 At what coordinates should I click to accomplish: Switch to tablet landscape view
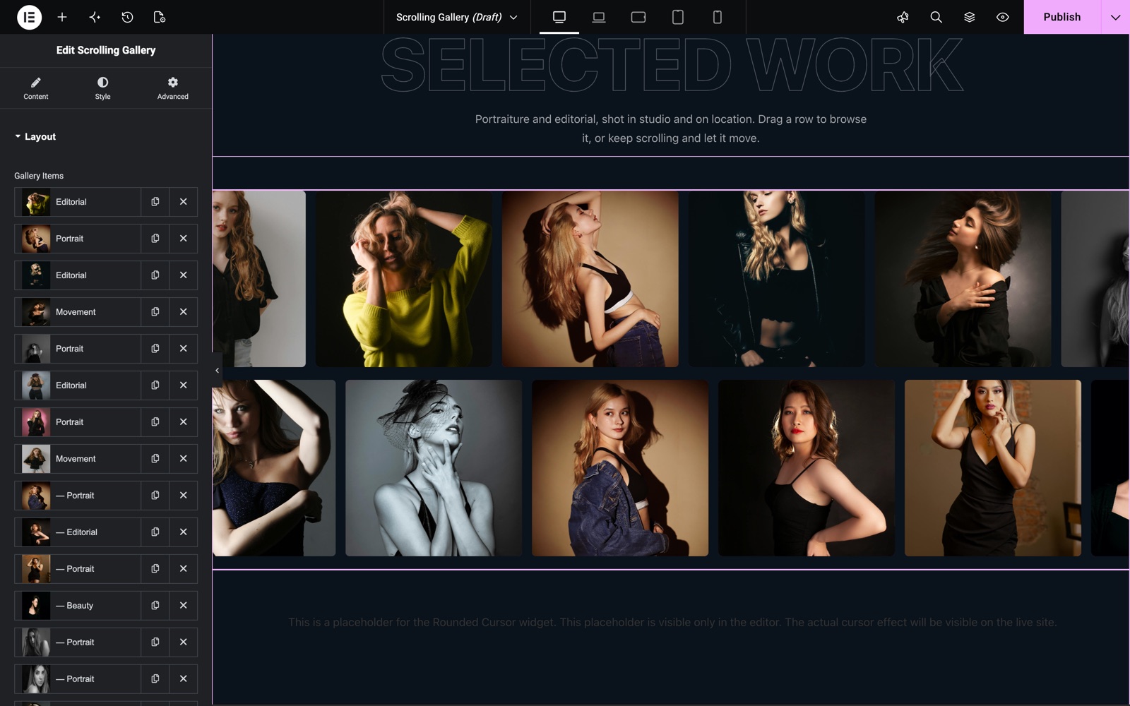coord(638,17)
